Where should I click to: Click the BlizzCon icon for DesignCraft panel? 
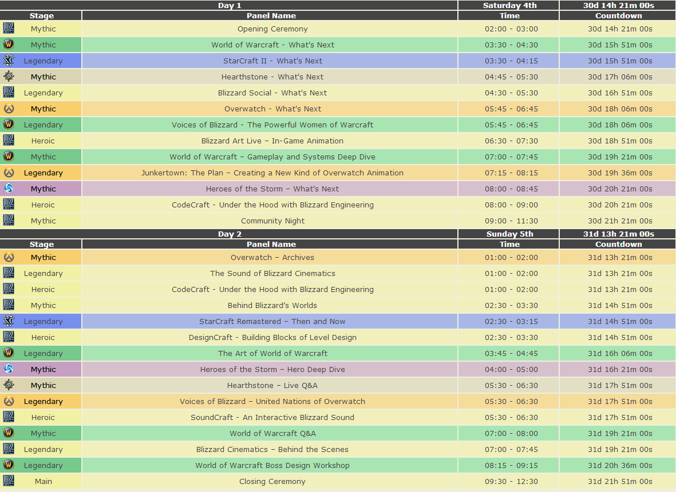(x=9, y=337)
